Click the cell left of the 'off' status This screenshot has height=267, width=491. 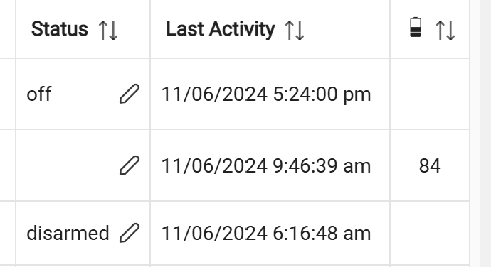click(8, 94)
